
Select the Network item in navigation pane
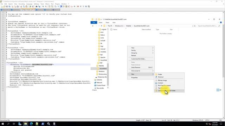(x=99, y=83)
